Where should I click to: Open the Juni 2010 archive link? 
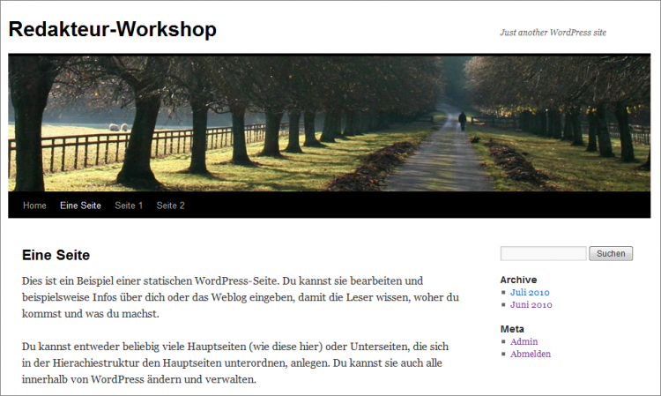tap(530, 304)
